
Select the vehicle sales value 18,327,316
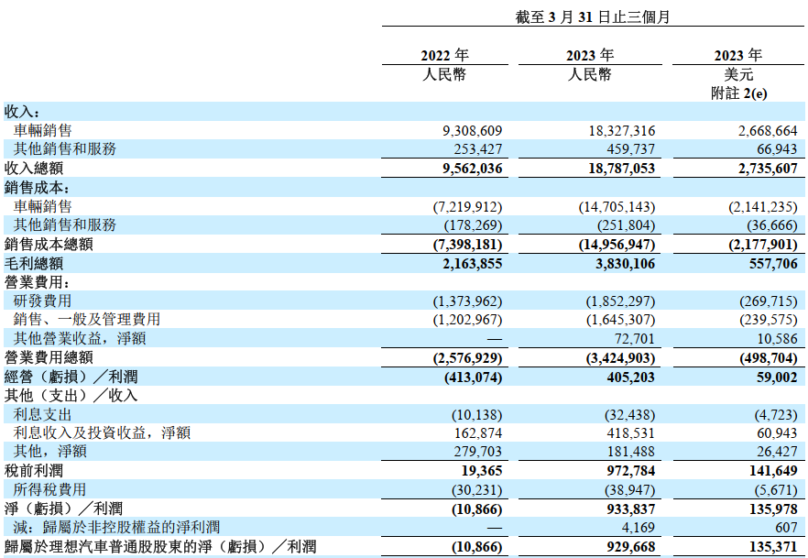click(619, 128)
